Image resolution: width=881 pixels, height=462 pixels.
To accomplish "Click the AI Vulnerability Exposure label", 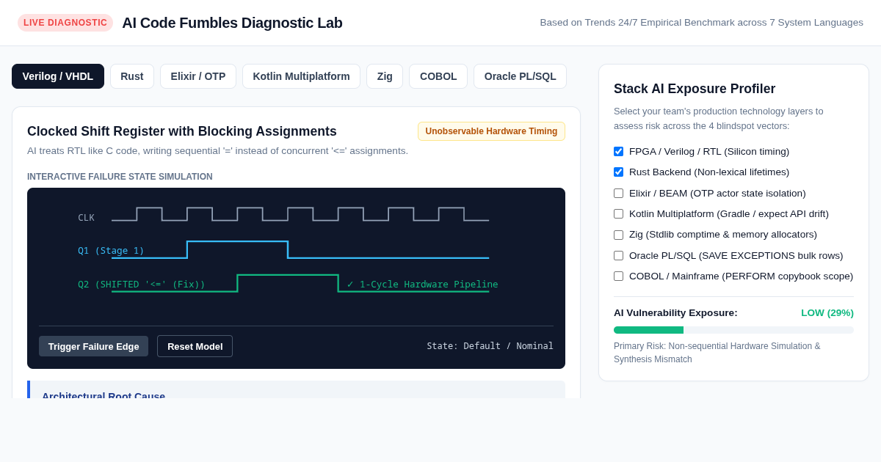I will point(675,313).
